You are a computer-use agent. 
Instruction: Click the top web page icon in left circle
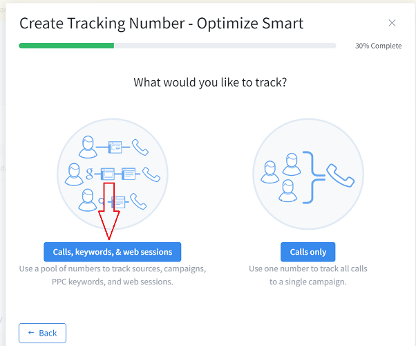click(115, 147)
